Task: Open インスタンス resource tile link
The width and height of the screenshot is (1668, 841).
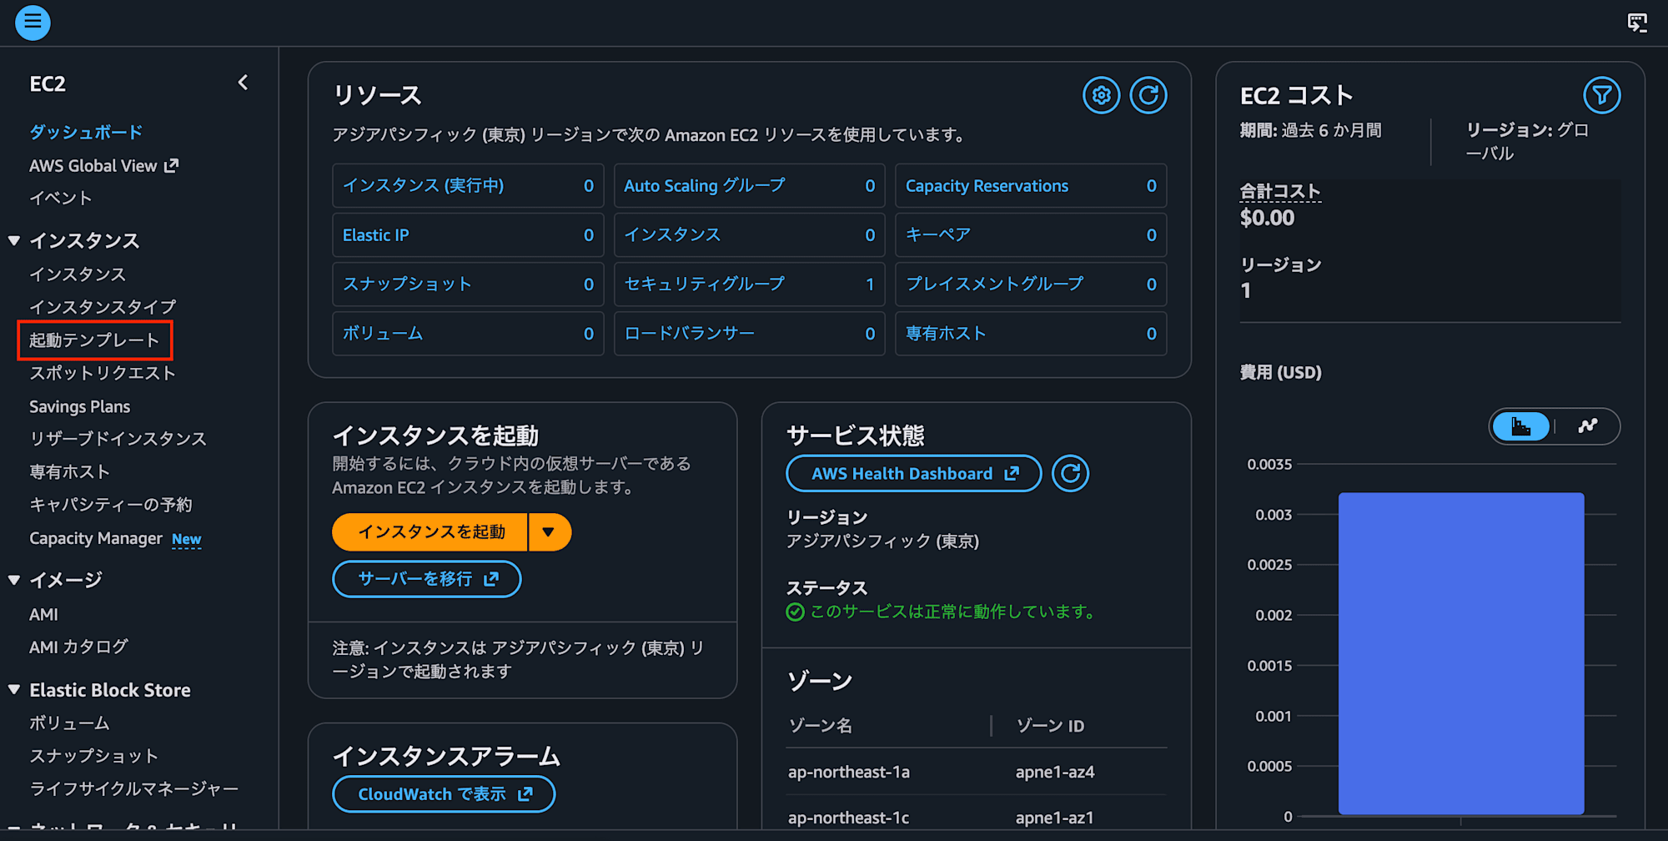Action: tap(672, 235)
